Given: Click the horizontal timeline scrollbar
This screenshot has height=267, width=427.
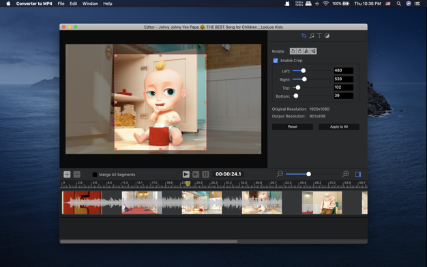Looking at the screenshot, I should [x=149, y=242].
